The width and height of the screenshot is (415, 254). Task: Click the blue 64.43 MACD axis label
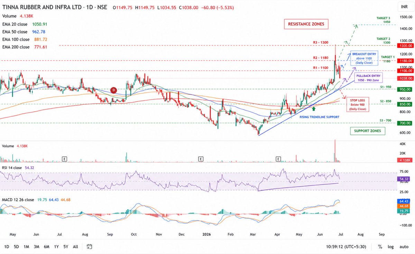point(403,201)
